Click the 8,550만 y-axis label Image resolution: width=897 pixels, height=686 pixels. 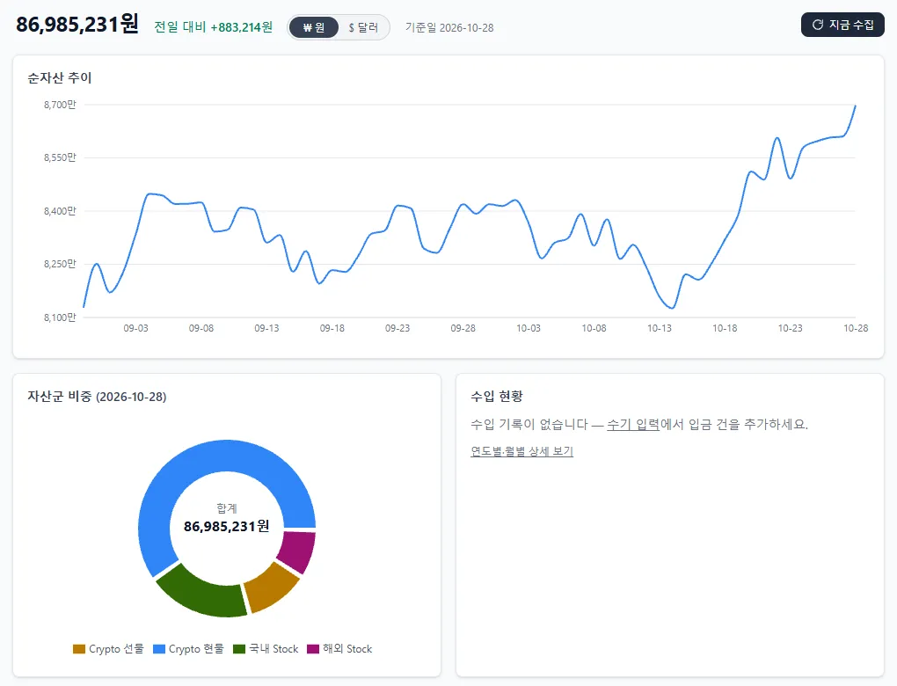click(60, 157)
